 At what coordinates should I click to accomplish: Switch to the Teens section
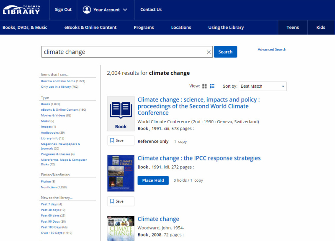click(293, 27)
